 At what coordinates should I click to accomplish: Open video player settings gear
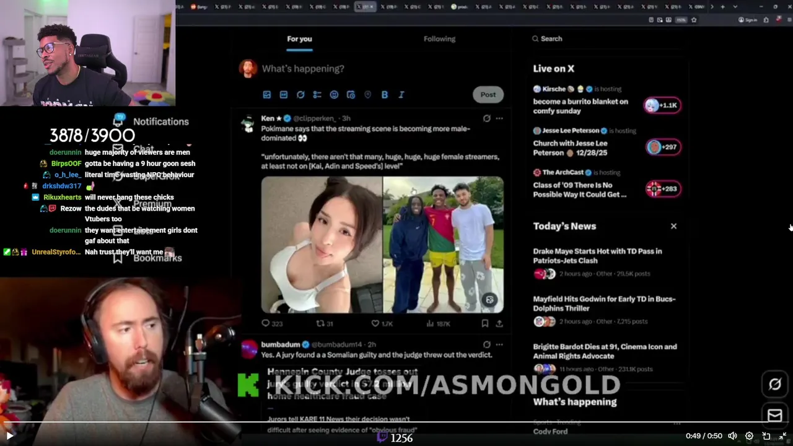[749, 436]
